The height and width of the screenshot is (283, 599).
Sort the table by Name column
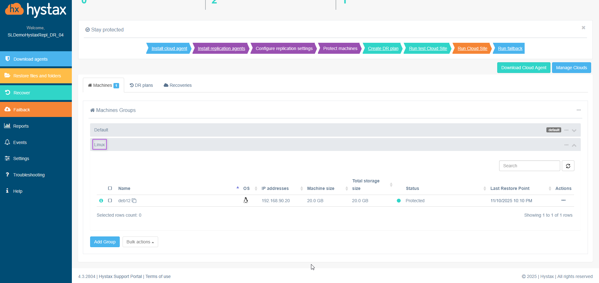tap(124, 188)
